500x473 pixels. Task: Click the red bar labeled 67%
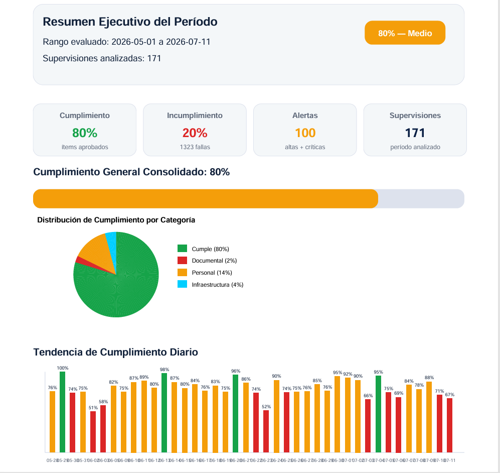450,425
